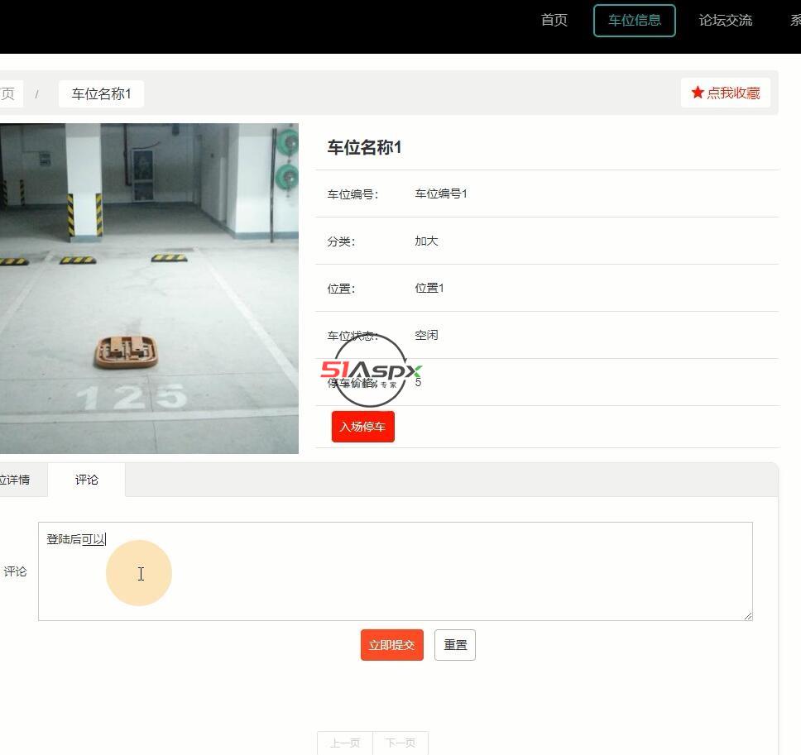This screenshot has height=755, width=801.
Task: Submit the comment with 立即提交
Action: [x=391, y=645]
